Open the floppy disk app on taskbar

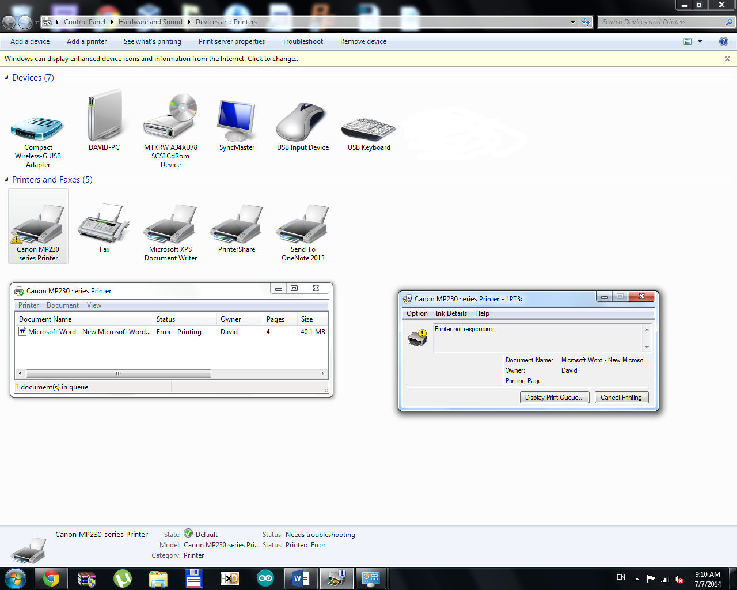[194, 578]
